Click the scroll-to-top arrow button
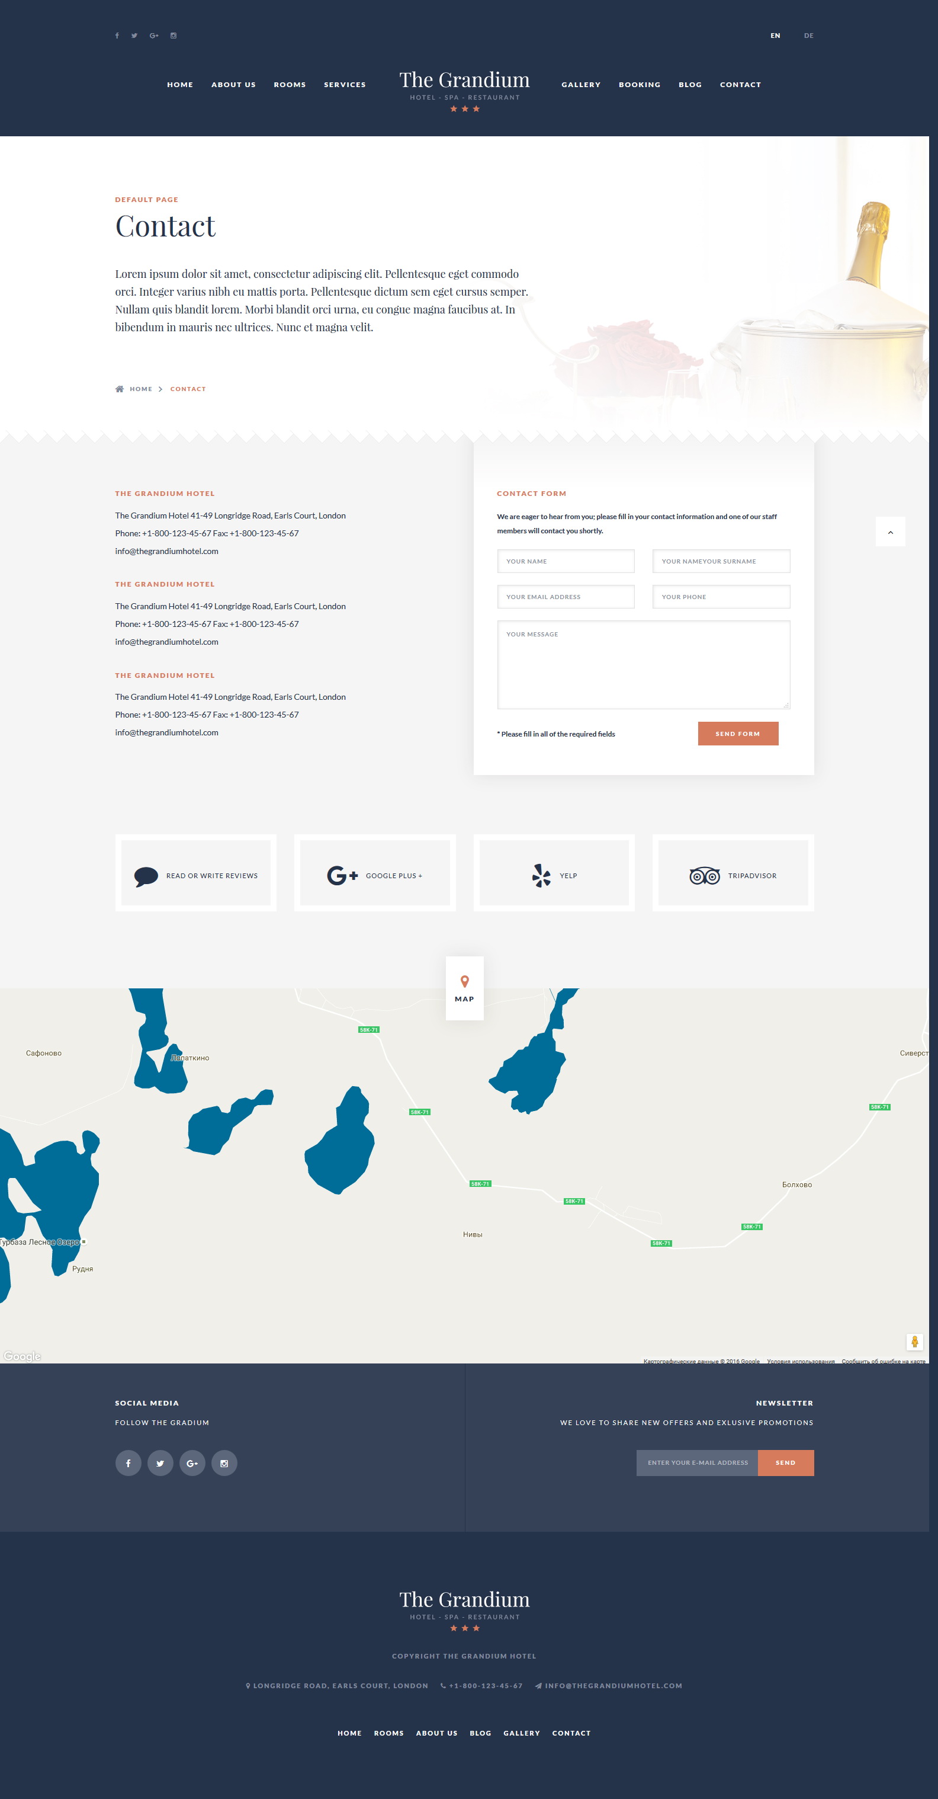The width and height of the screenshot is (938, 1799). tap(891, 532)
